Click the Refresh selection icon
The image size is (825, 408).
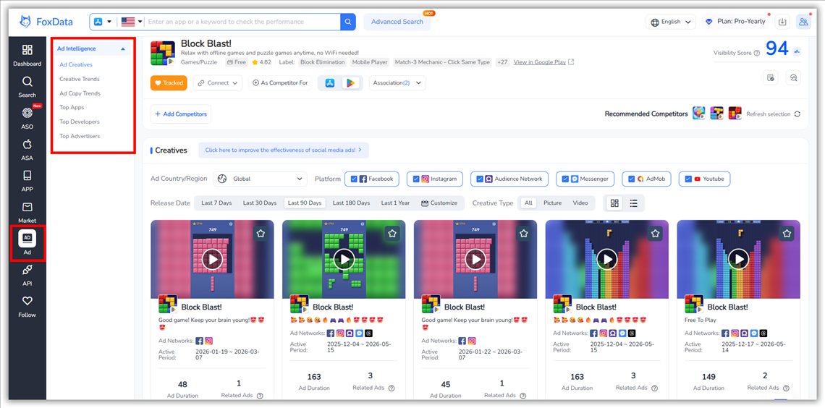tap(797, 114)
